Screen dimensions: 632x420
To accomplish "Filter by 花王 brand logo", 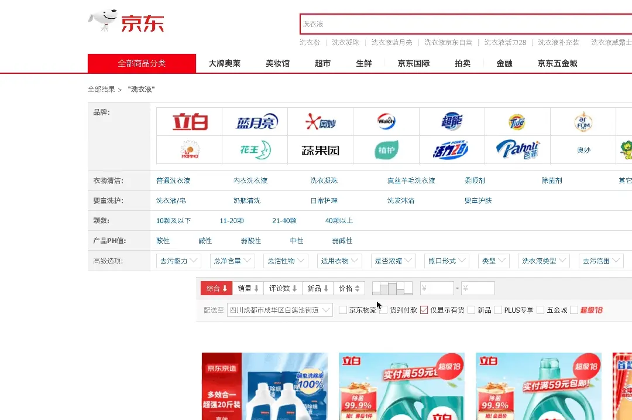I will tap(255, 150).
